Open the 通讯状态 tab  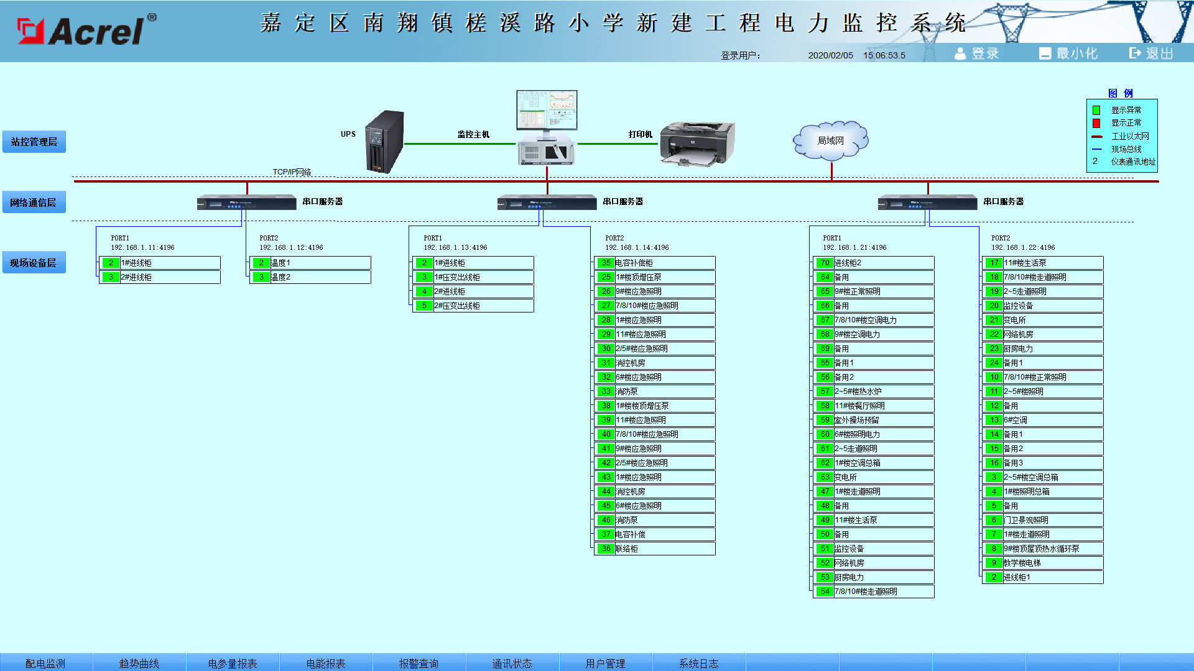point(512,663)
